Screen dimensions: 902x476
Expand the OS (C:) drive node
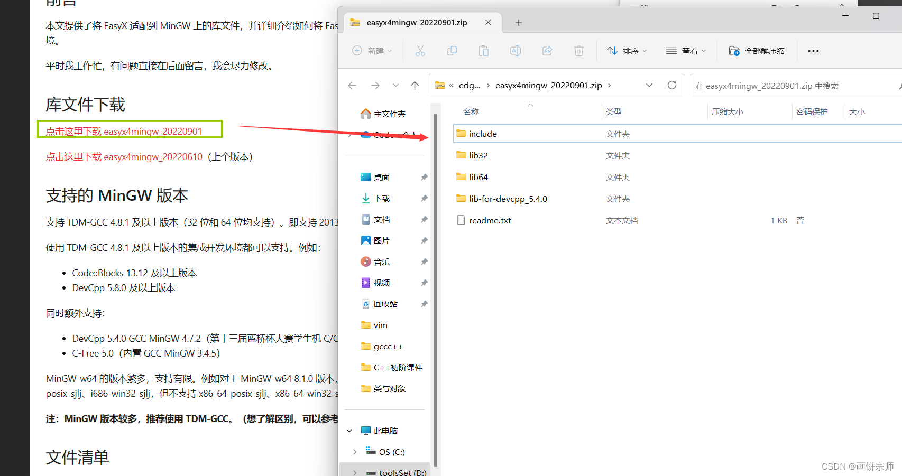point(355,452)
